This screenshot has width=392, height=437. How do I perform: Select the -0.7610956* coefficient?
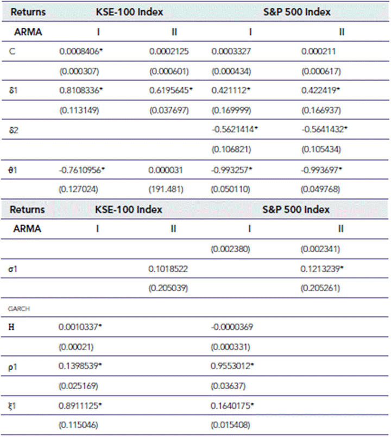(x=81, y=169)
